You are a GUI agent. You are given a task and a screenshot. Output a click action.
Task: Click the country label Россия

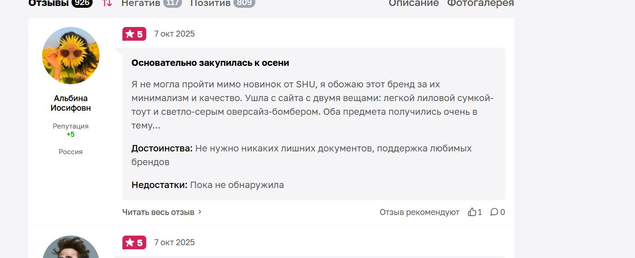(71, 152)
